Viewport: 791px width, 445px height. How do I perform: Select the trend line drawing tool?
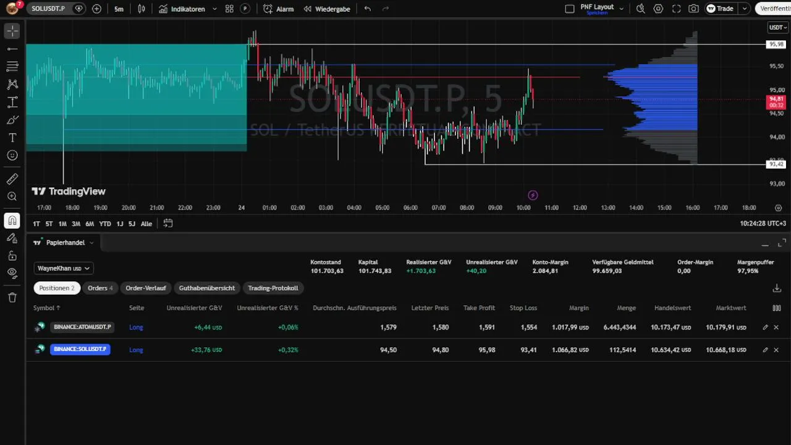[12, 48]
